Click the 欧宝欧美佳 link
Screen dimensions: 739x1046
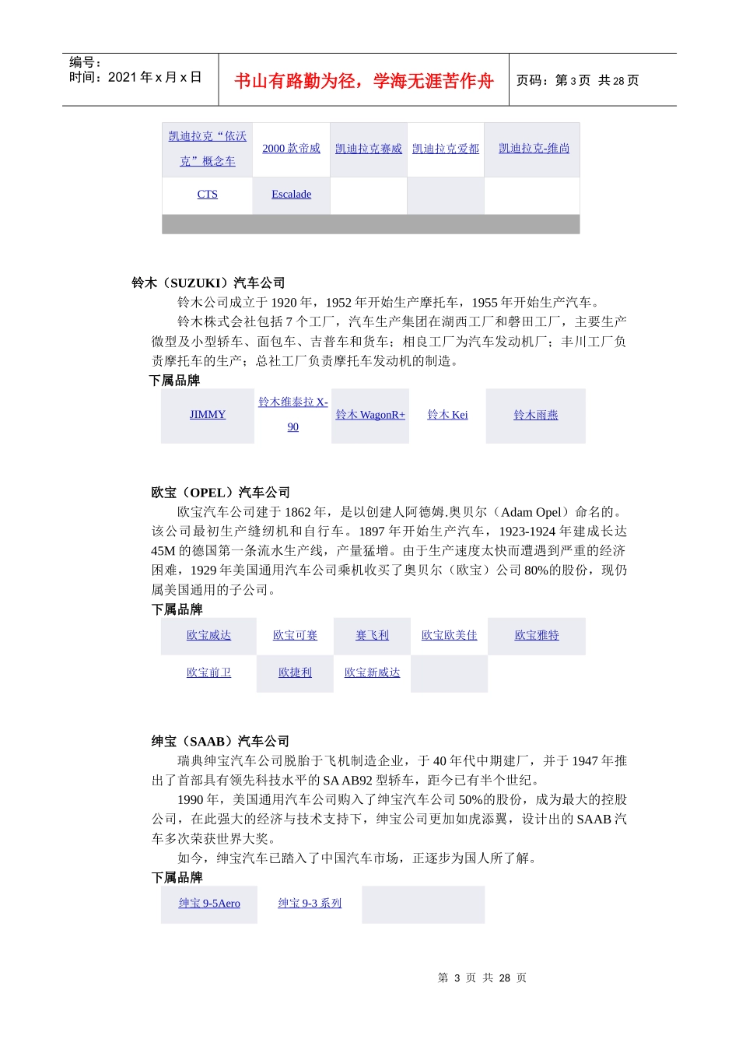[449, 635]
